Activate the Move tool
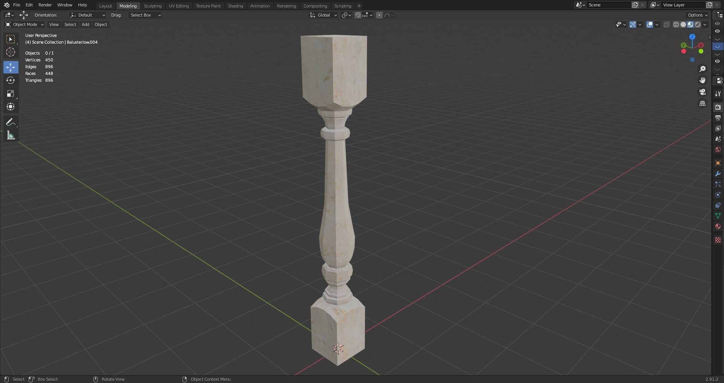The height and width of the screenshot is (383, 724). tap(11, 67)
